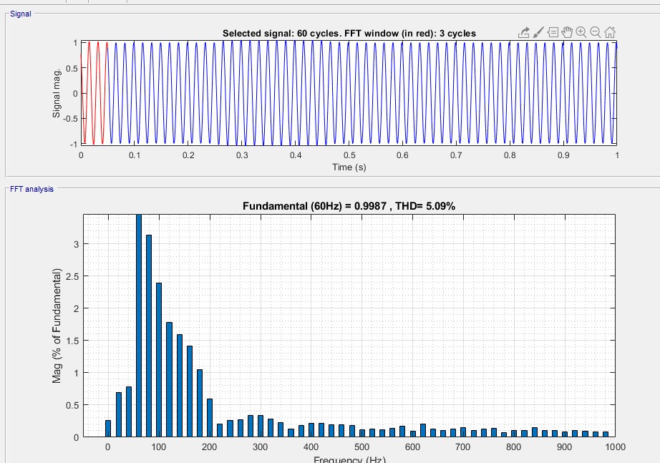Click the 'Frequency (Hz)' axis label
This screenshot has width=660, height=463.
pyautogui.click(x=349, y=459)
